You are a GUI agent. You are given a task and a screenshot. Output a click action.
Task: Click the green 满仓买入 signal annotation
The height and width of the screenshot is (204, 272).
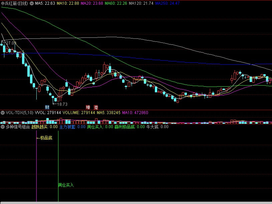[x=66, y=185]
